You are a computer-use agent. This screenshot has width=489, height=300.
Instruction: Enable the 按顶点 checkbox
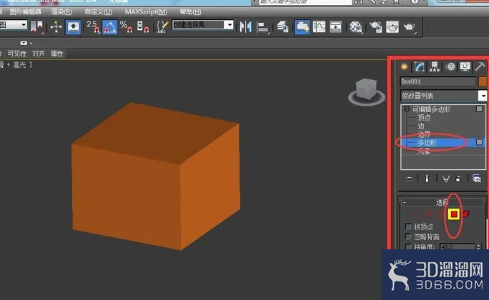click(x=408, y=226)
